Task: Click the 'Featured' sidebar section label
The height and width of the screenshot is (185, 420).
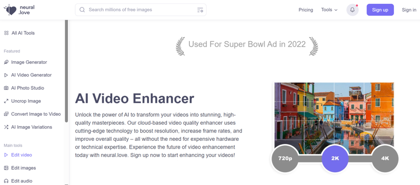Action: pos(12,51)
